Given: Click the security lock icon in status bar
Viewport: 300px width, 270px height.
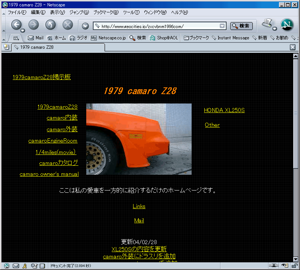Looking at the screenshot, I should point(294,265).
